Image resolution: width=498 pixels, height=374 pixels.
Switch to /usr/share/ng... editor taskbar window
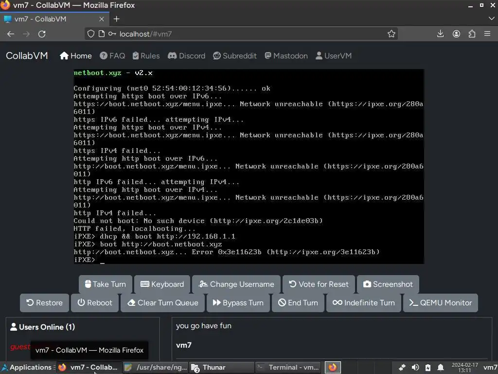[156, 367]
